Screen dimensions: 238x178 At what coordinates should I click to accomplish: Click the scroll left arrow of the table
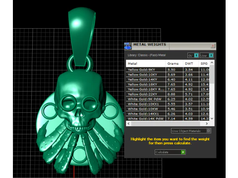click(x=128, y=124)
